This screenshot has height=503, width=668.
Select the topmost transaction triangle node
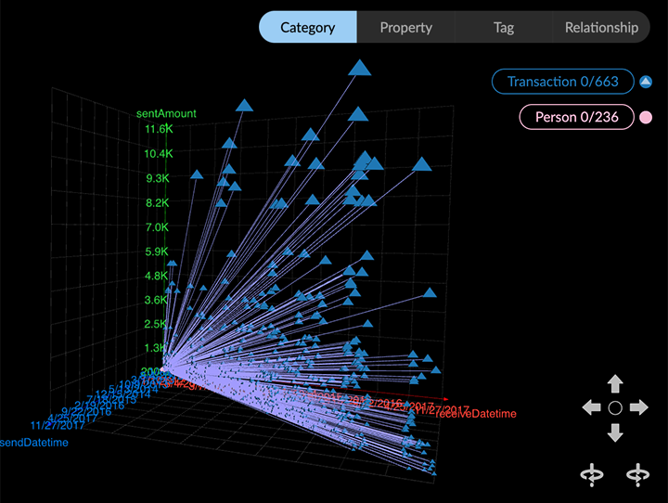coord(359,68)
